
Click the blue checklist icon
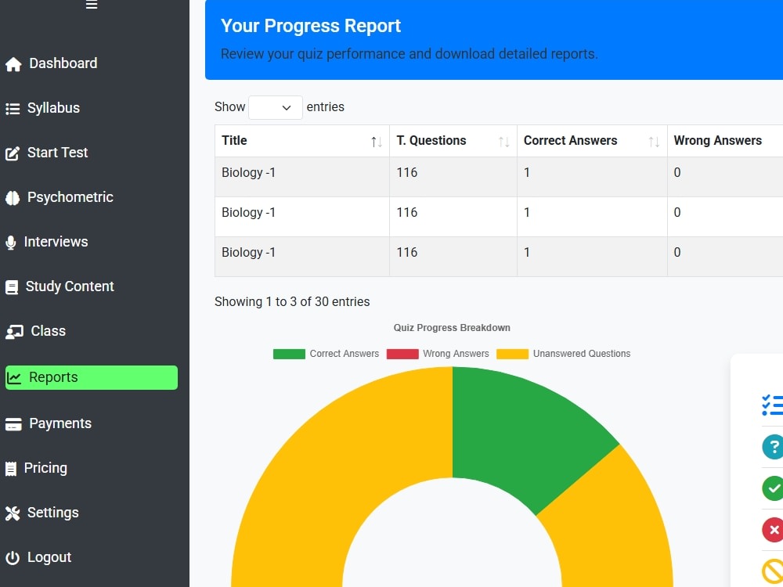773,405
